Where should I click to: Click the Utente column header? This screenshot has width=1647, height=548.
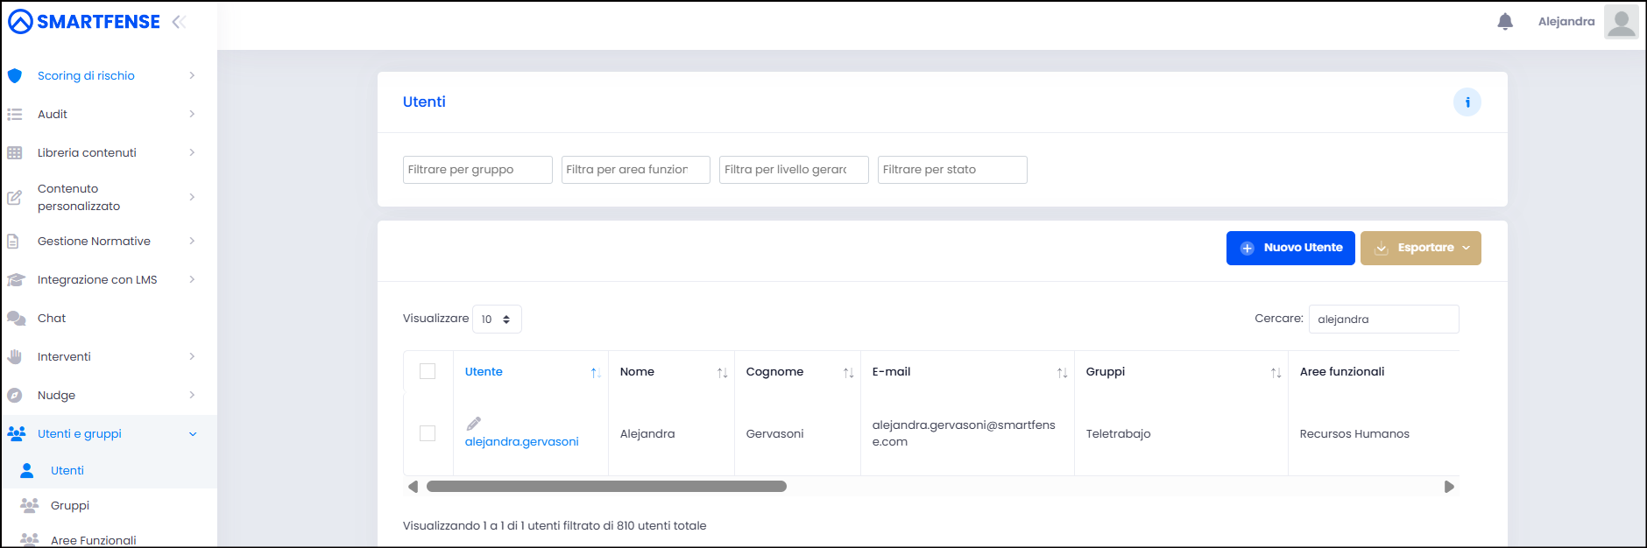484,372
